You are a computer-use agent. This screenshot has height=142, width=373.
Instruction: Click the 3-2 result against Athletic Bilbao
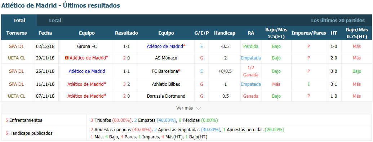126,84
